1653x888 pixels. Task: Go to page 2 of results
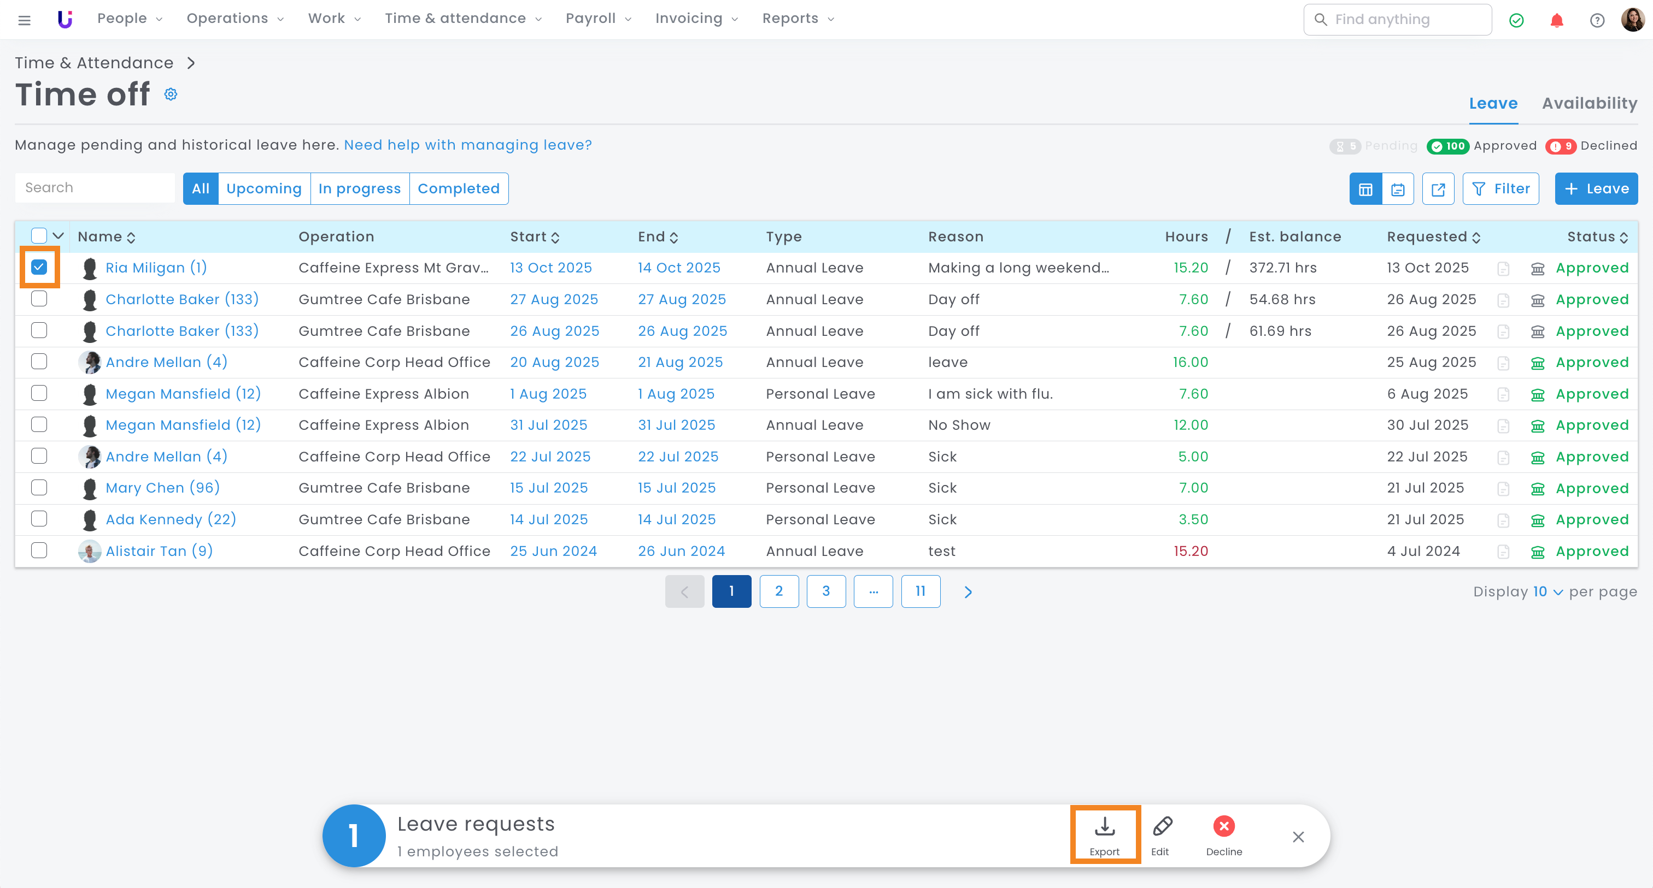[x=778, y=591]
